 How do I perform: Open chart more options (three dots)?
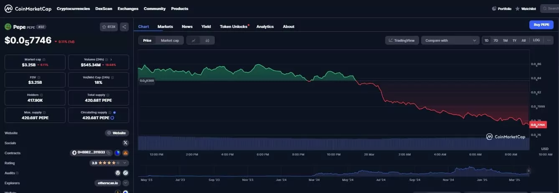pos(549,40)
